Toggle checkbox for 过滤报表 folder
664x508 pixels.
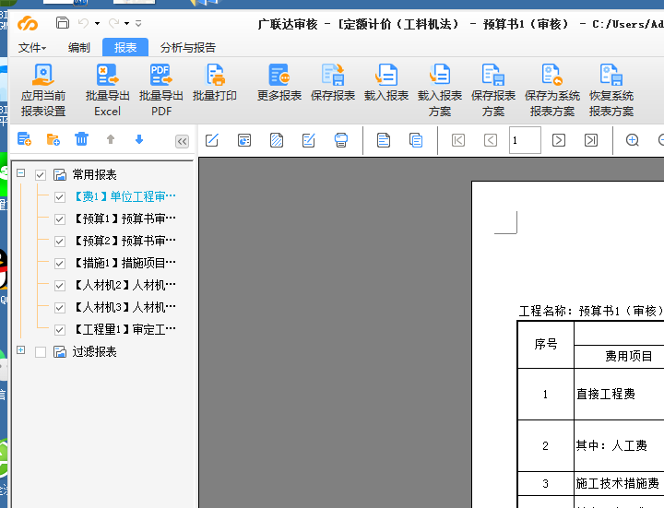coord(41,352)
